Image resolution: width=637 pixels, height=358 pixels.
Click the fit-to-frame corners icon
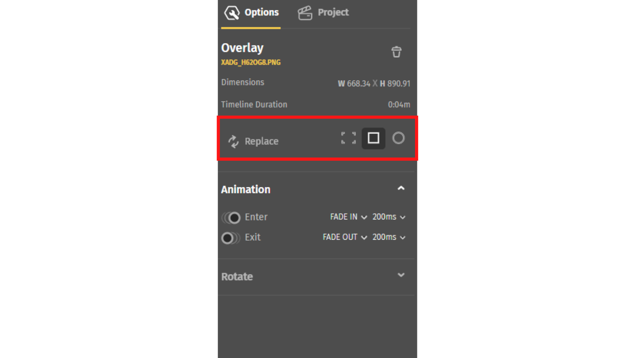(348, 138)
